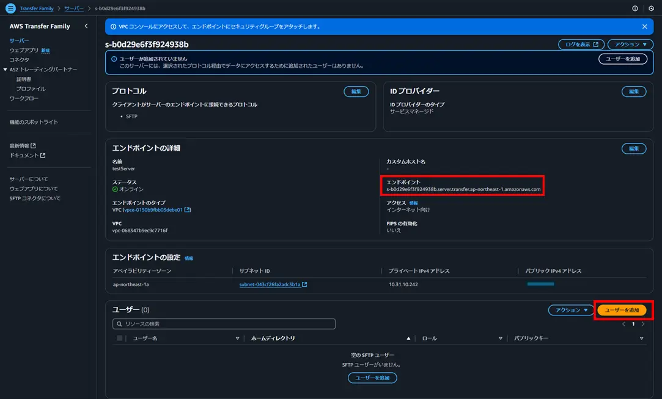Click page number 1 in users pagination

pos(633,324)
